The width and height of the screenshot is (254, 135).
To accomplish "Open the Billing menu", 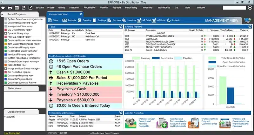I will click(x=61, y=8).
